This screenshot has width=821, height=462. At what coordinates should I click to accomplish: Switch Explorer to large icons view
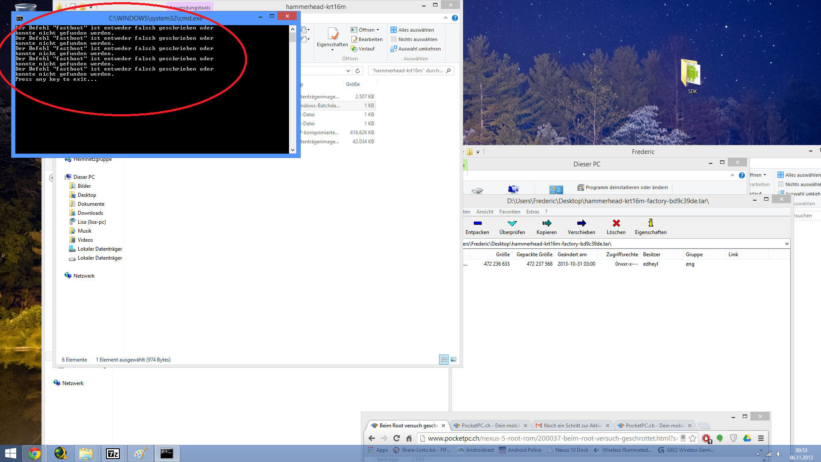(453, 360)
